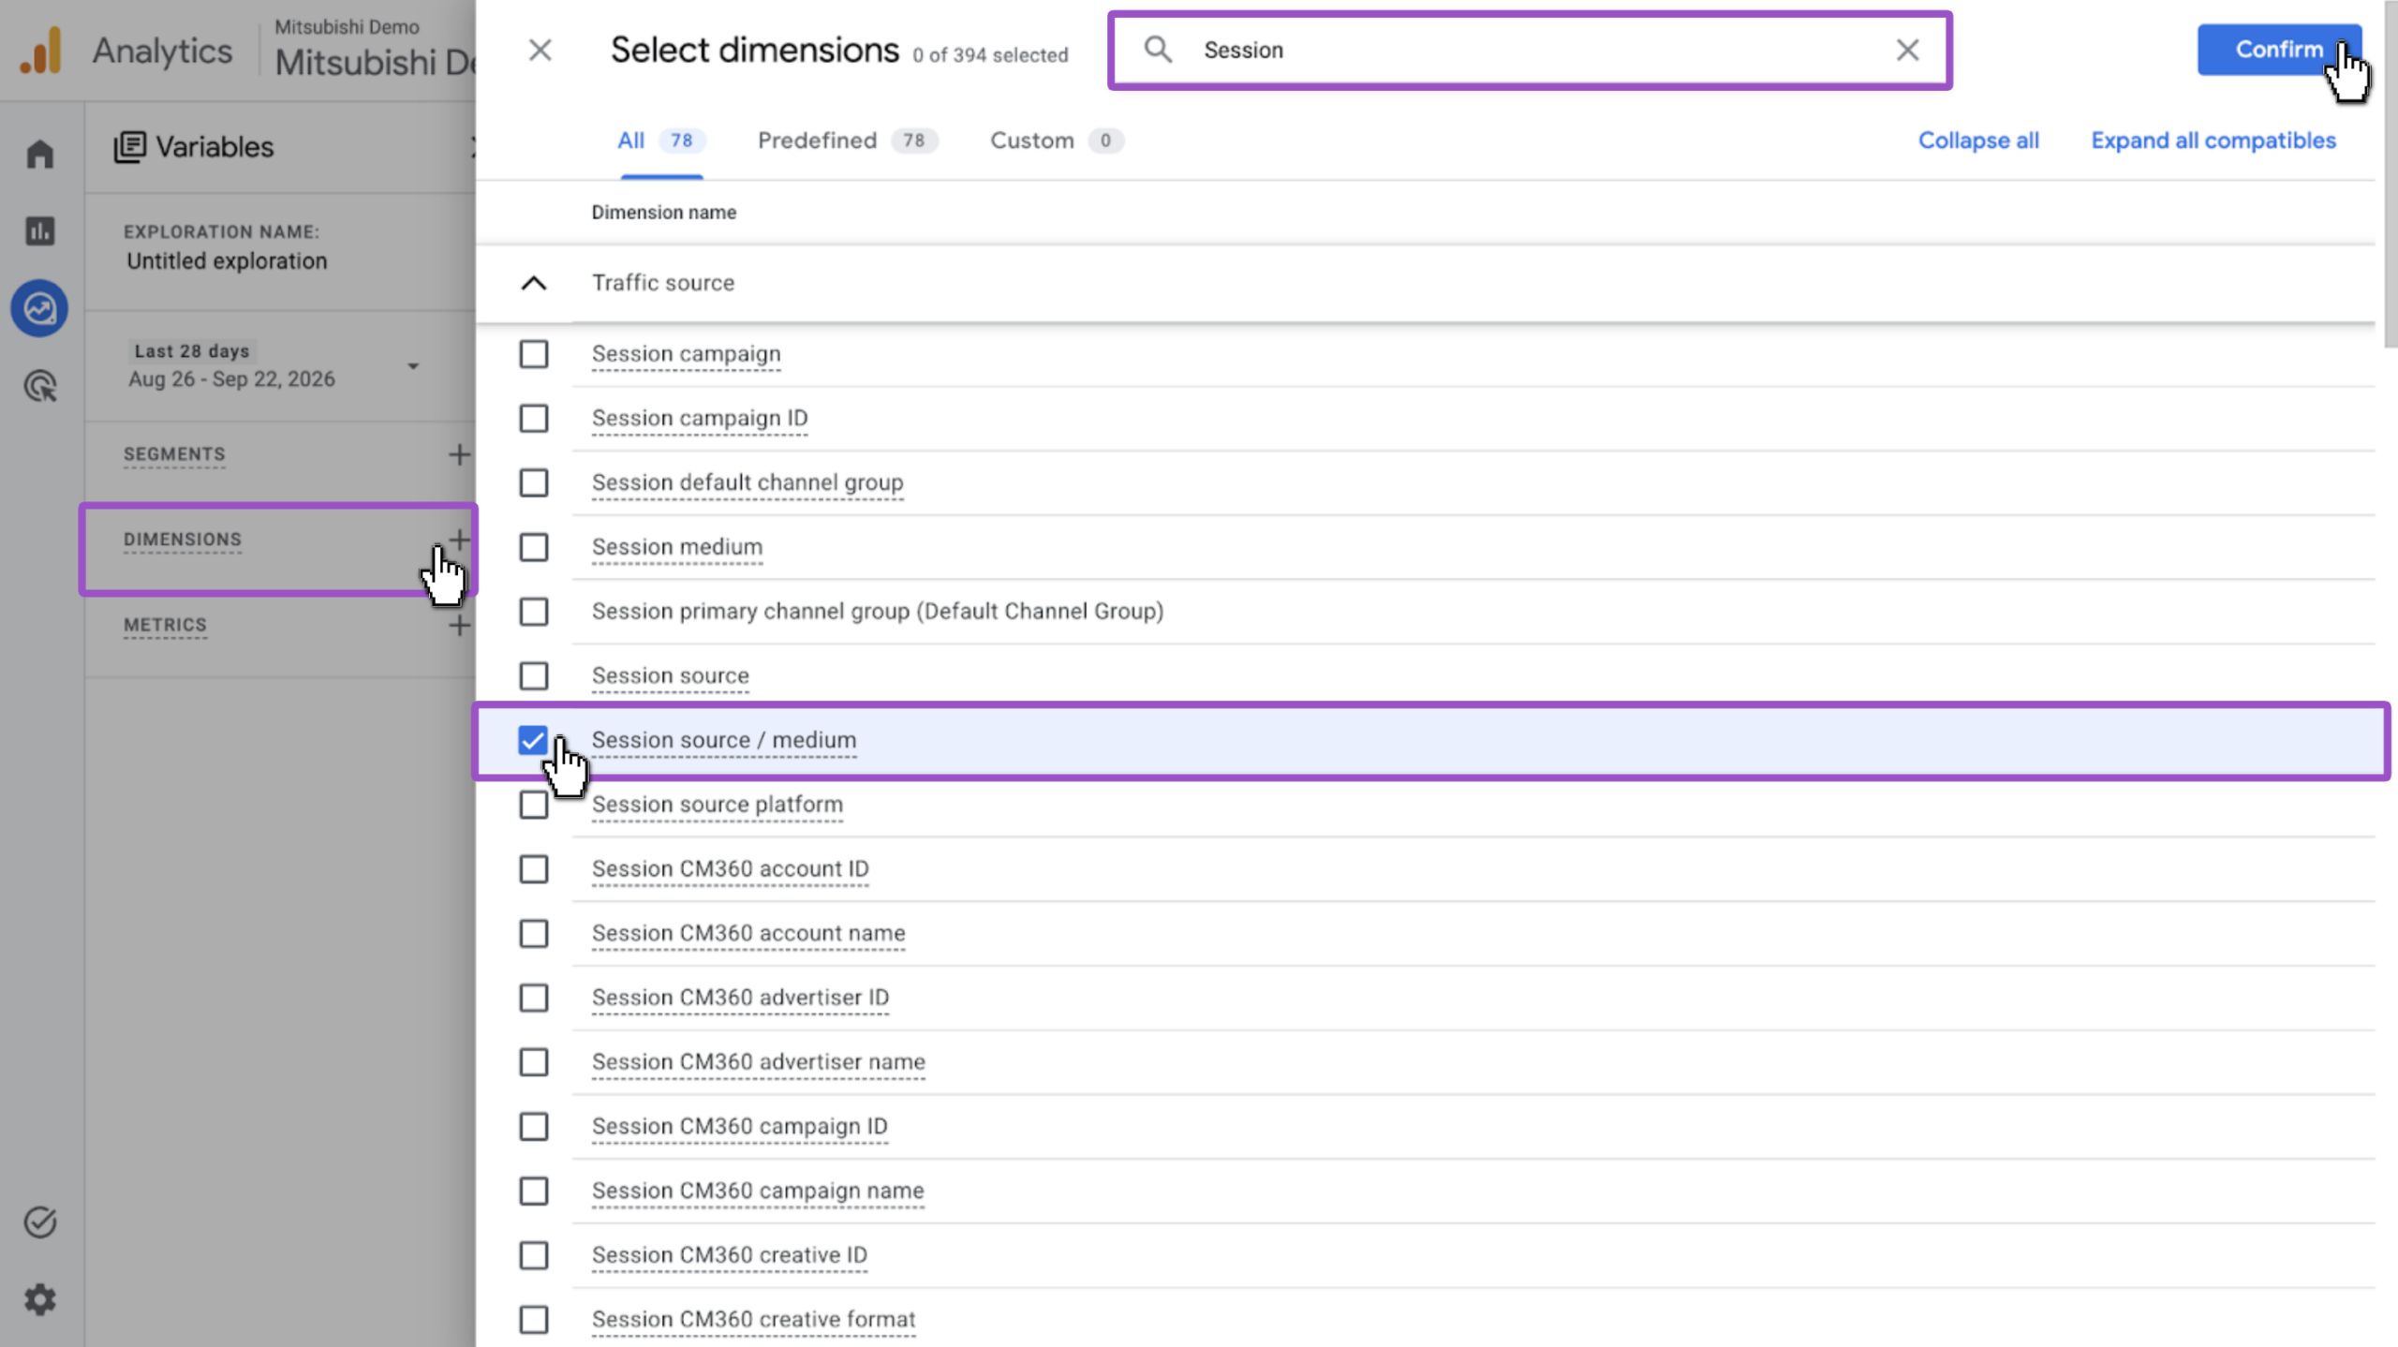Uncheck the Session source / medium checkbox
Screen dimensions: 2398x1347
[x=533, y=740]
